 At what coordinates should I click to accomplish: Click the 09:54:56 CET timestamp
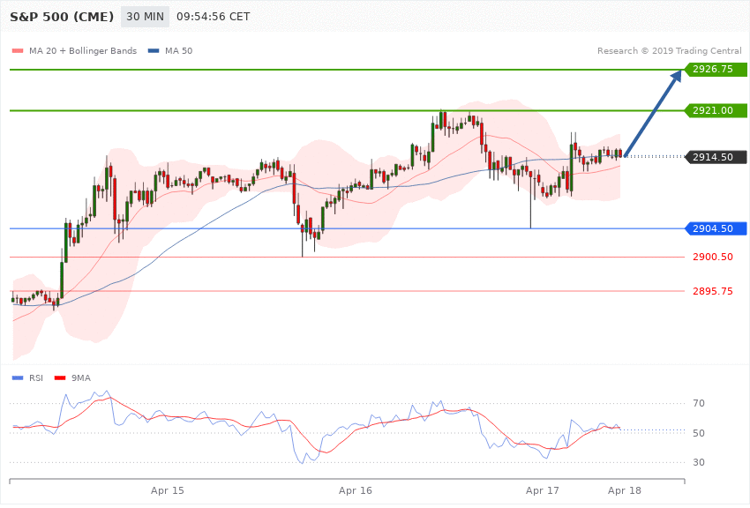coord(214,17)
